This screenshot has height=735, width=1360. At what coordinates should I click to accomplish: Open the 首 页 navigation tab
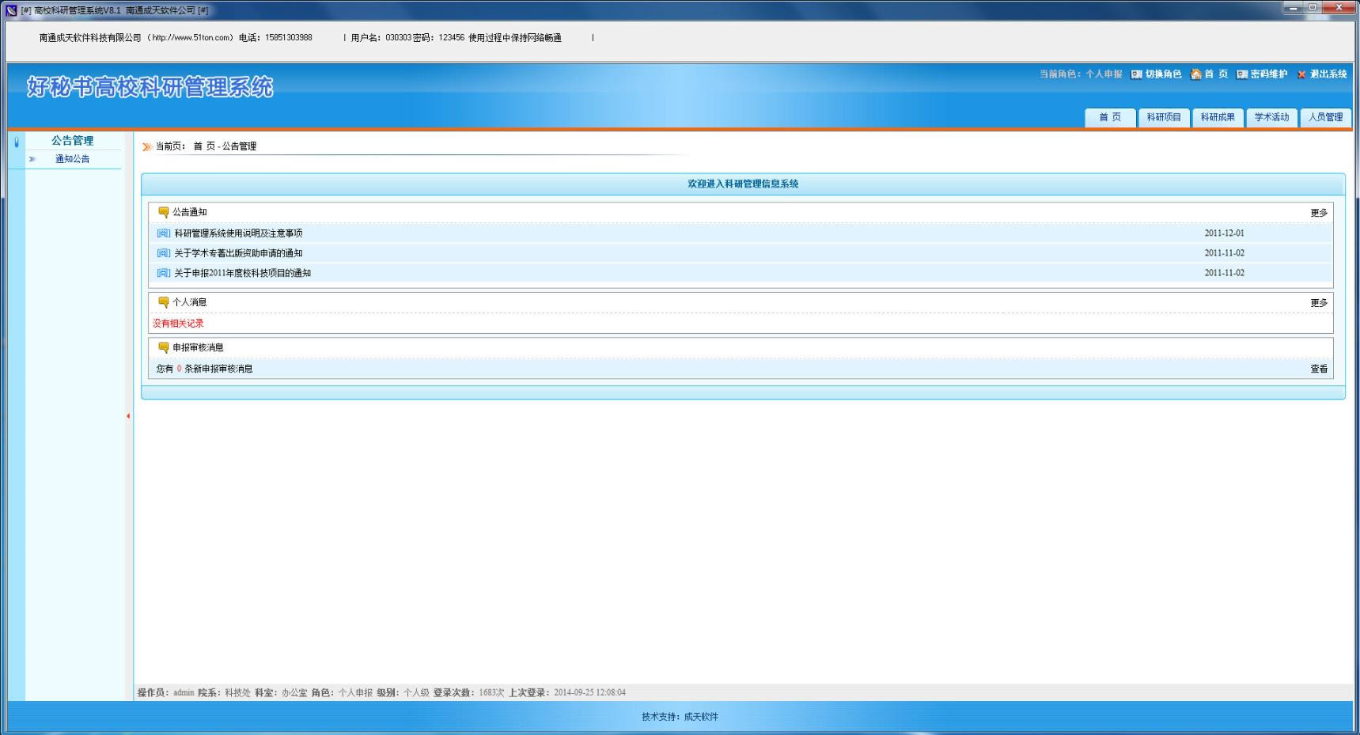click(x=1110, y=117)
